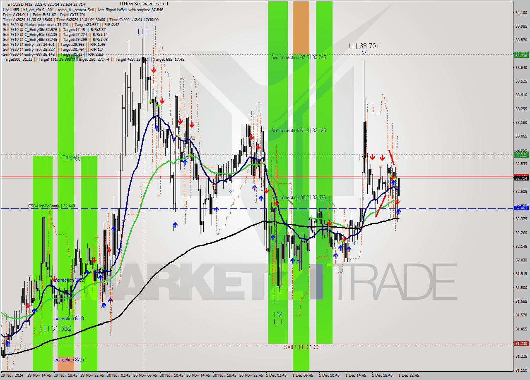Click the 33.410 price scale value
530x380 pixels.
pos(521,95)
